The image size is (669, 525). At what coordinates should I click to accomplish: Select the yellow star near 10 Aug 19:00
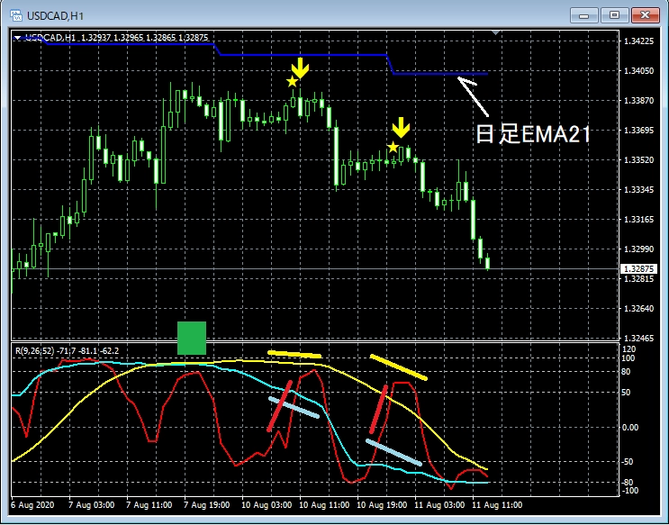click(393, 146)
